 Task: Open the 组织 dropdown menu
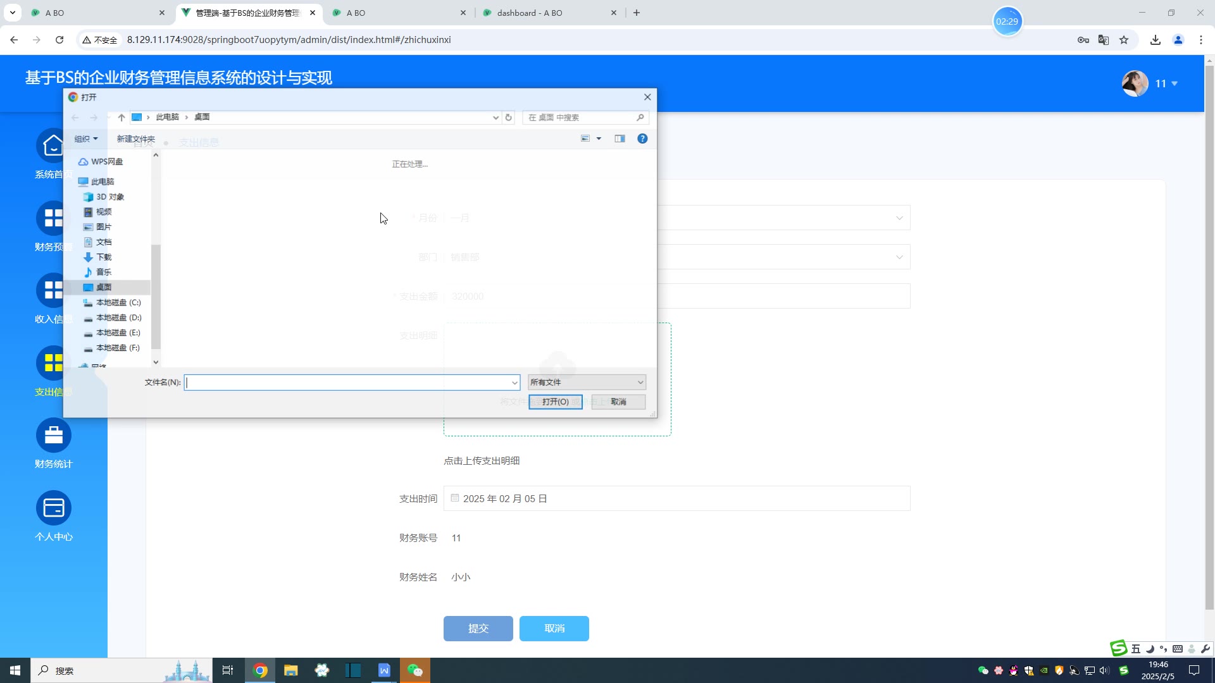pyautogui.click(x=86, y=139)
